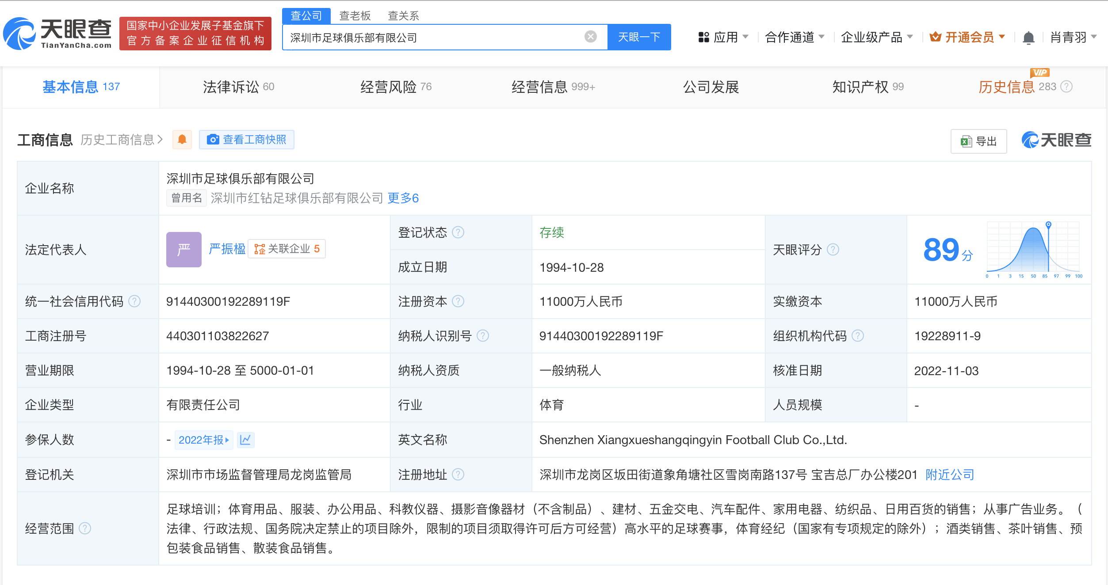Open the 基本信息 tab
The height and width of the screenshot is (585, 1108).
[x=81, y=87]
